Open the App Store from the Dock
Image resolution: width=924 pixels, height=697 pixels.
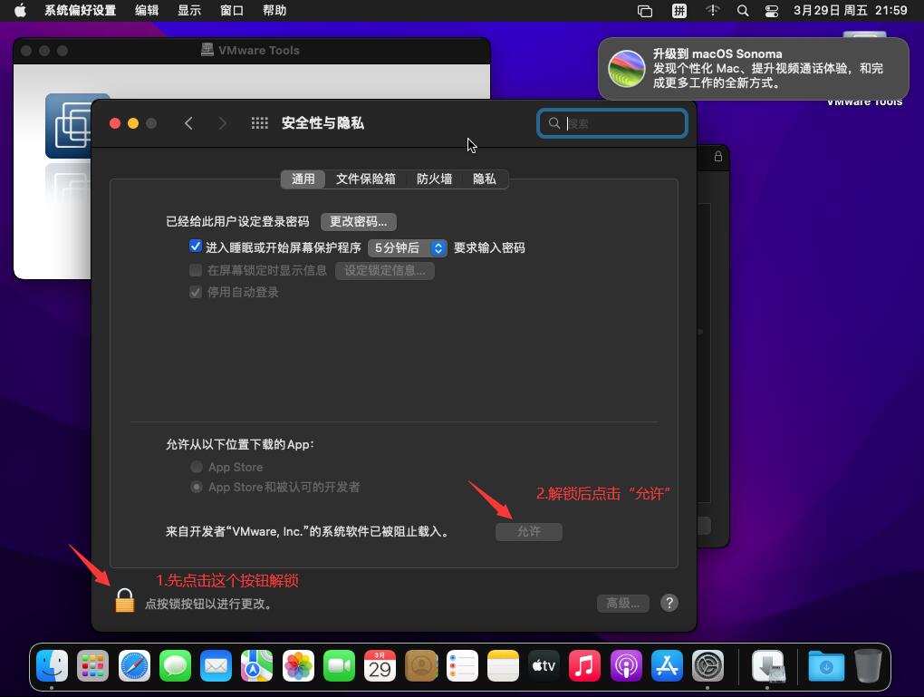(x=666, y=665)
